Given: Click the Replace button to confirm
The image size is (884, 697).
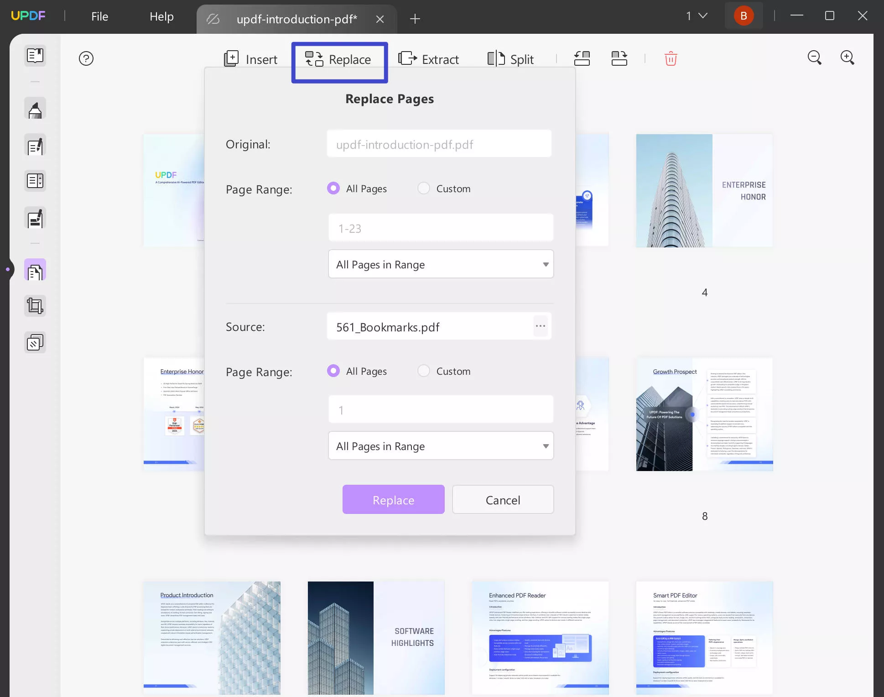Looking at the screenshot, I should (x=393, y=500).
